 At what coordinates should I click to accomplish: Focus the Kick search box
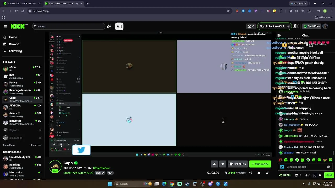[69, 26]
